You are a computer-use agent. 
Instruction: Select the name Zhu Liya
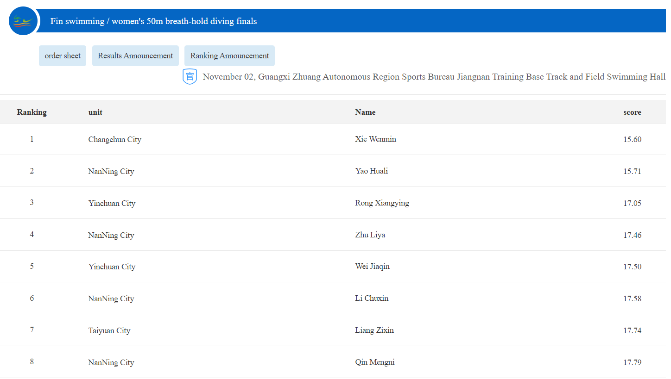pyautogui.click(x=370, y=235)
